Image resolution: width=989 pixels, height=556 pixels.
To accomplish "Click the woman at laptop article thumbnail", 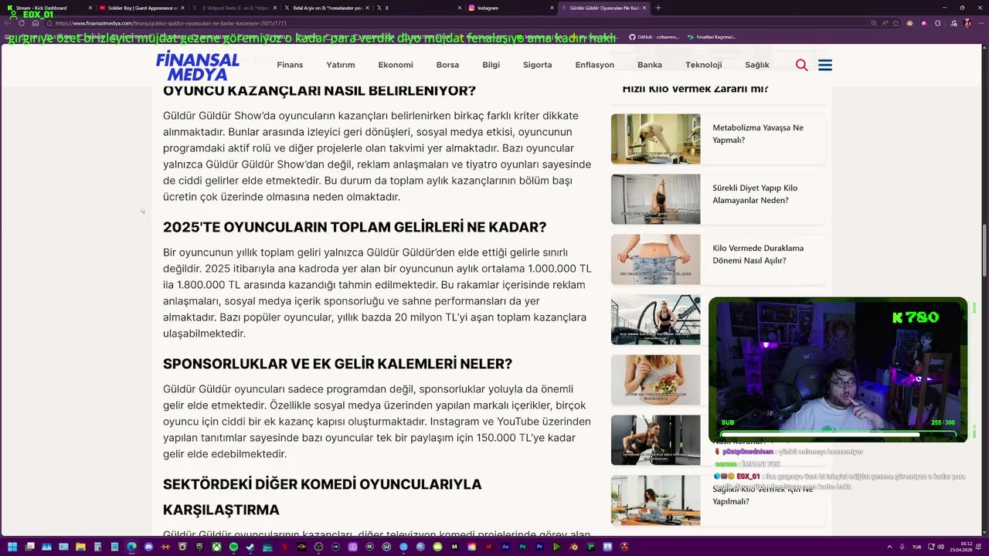I will click(x=655, y=500).
